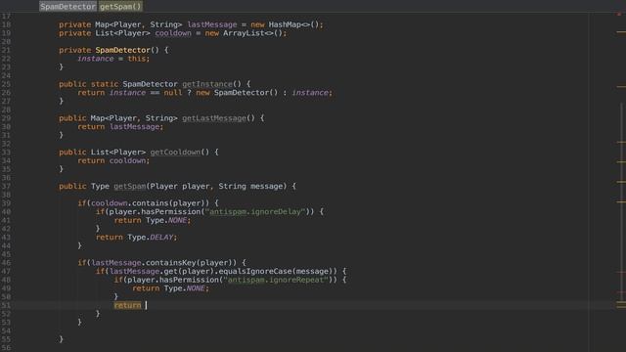Click the ArrayList<>() constructor call

click(x=252, y=33)
